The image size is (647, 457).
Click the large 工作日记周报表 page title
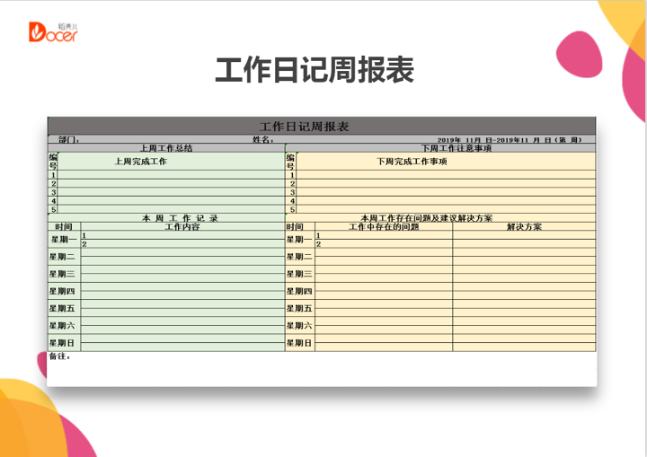point(314,70)
